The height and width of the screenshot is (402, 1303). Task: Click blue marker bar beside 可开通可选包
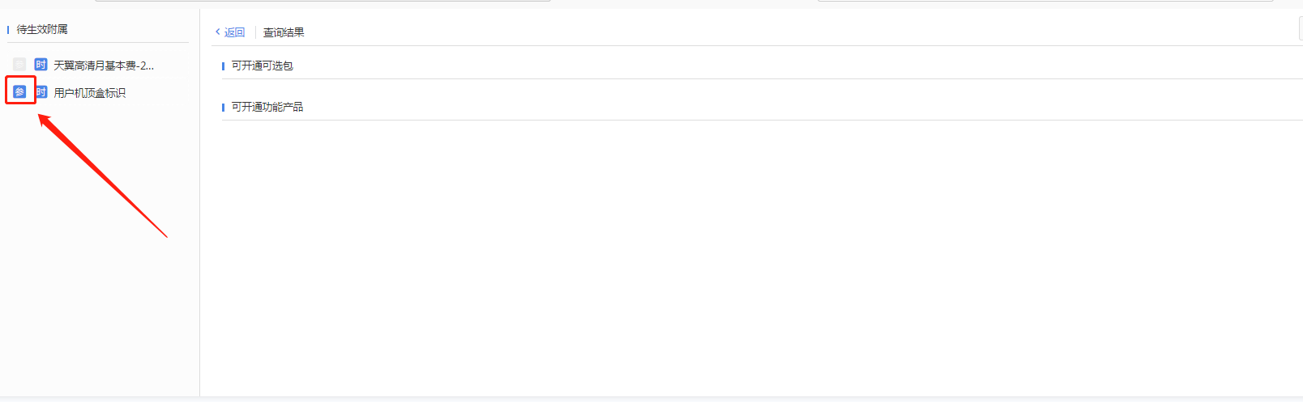point(223,66)
